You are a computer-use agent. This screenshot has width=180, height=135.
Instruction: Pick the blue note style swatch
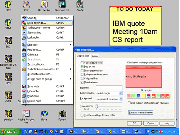tap(139, 96)
